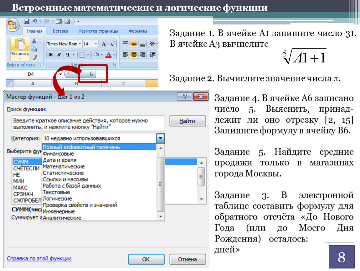Screen dimensions: 360x271
Task: Expand the font size 14 dropdown
Action: pyautogui.click(x=96, y=44)
